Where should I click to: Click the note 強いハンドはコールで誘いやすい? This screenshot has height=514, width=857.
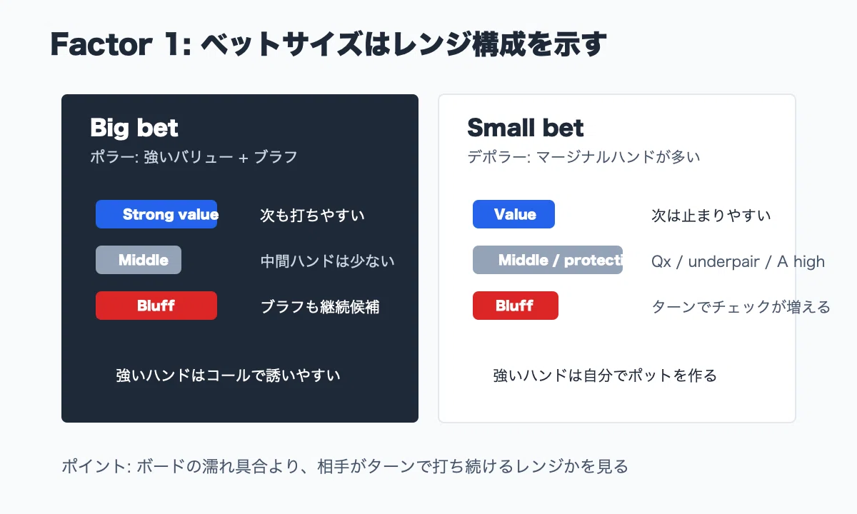(x=229, y=375)
